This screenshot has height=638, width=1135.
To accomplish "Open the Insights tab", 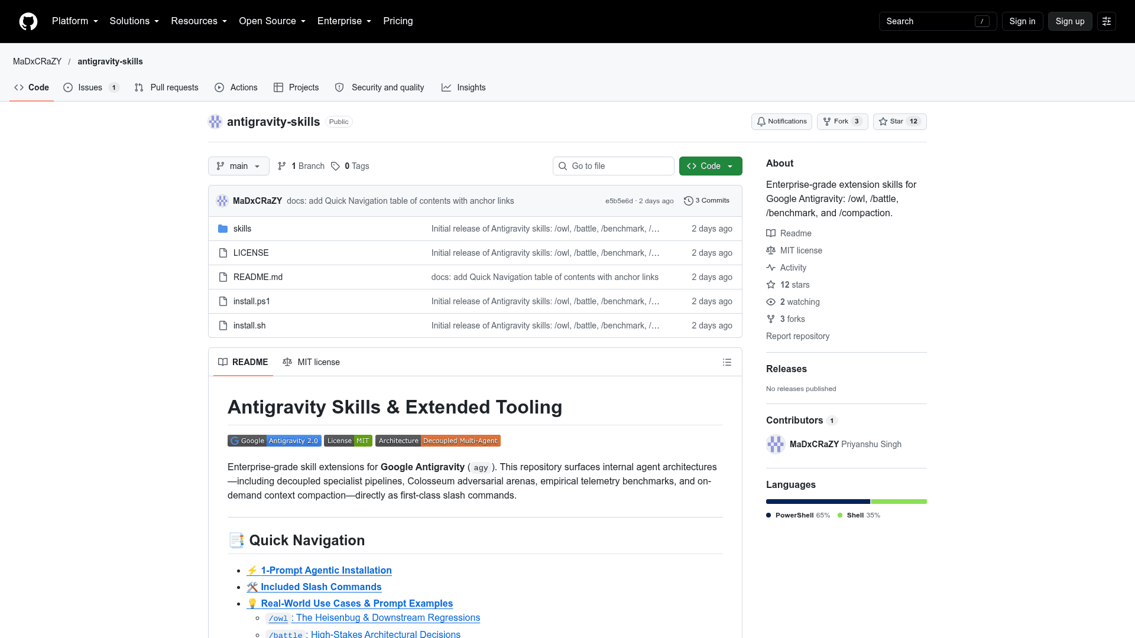I will click(463, 87).
